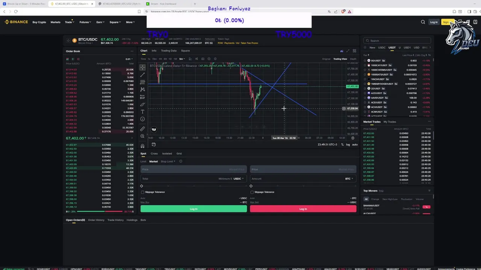
Task: Switch chart to the Depth view
Action: click(x=353, y=59)
